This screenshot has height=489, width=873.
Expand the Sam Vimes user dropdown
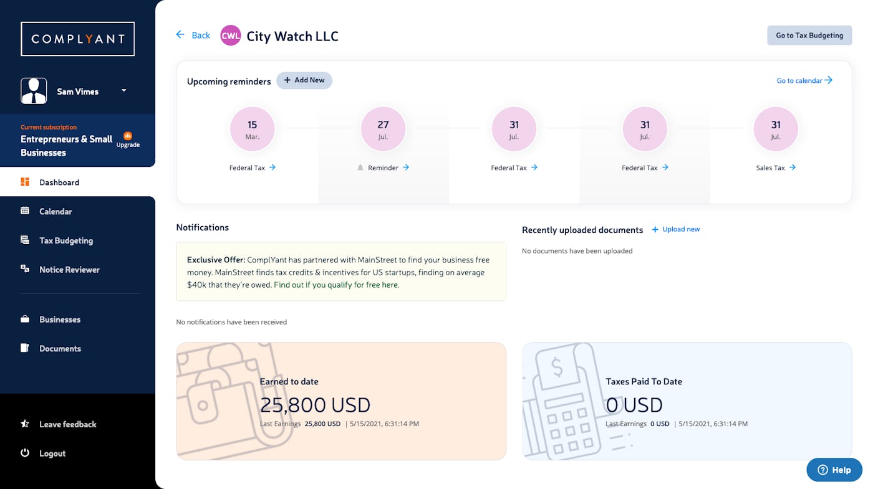click(123, 91)
